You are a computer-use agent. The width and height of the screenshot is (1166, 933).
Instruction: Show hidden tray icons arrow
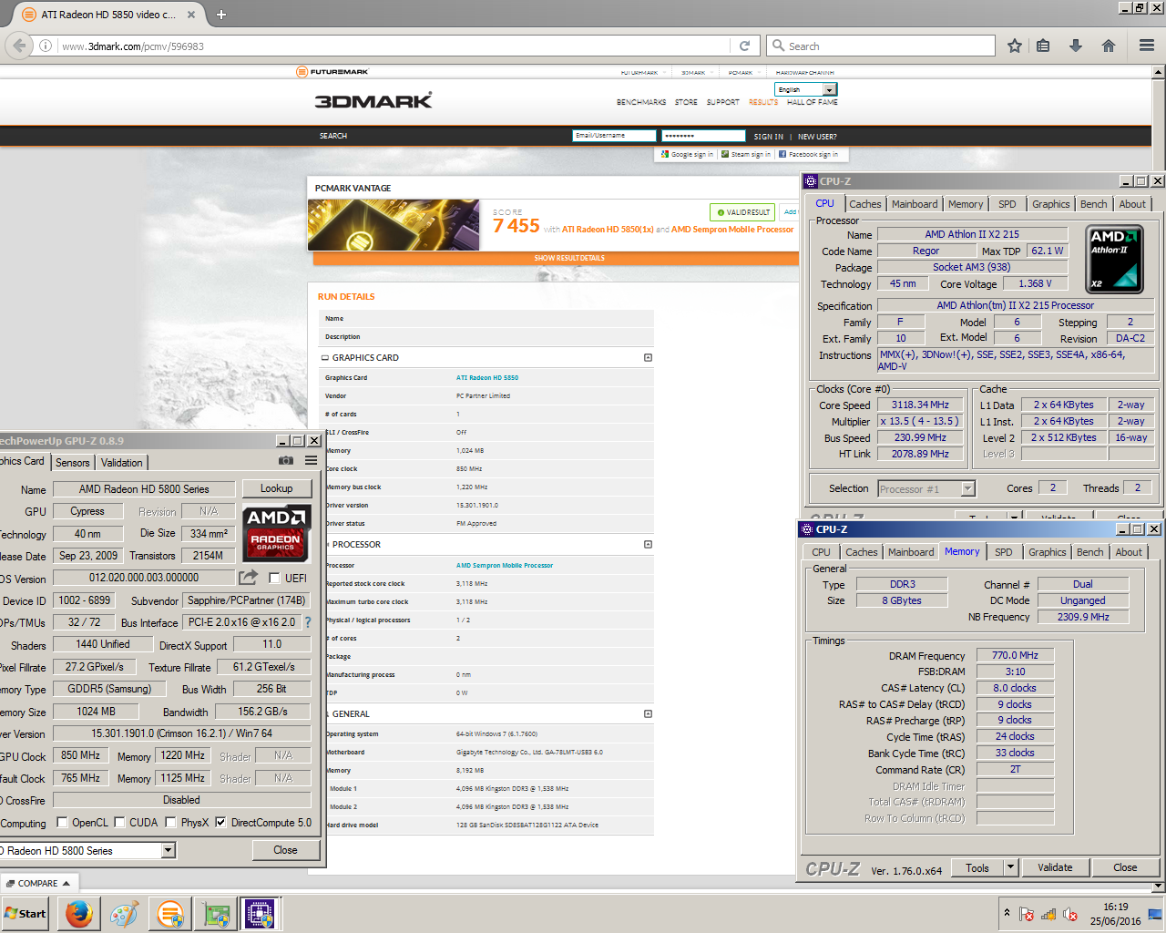point(1007,913)
